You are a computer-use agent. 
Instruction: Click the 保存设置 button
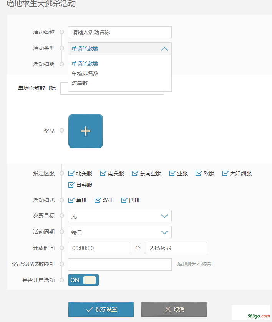coord(101,309)
